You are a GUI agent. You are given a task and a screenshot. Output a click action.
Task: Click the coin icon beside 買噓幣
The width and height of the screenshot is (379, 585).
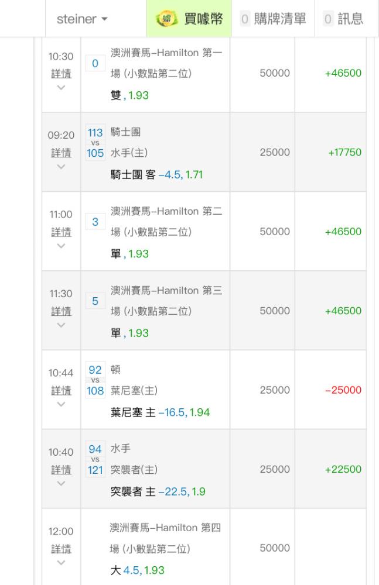click(x=166, y=18)
